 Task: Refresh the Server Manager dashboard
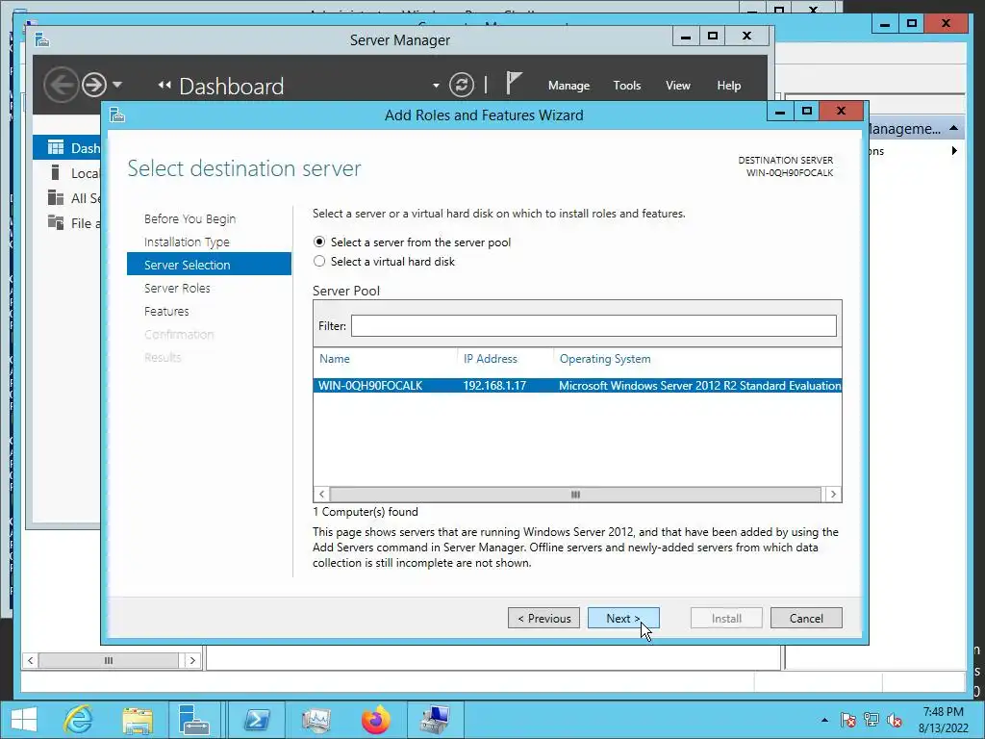click(461, 85)
